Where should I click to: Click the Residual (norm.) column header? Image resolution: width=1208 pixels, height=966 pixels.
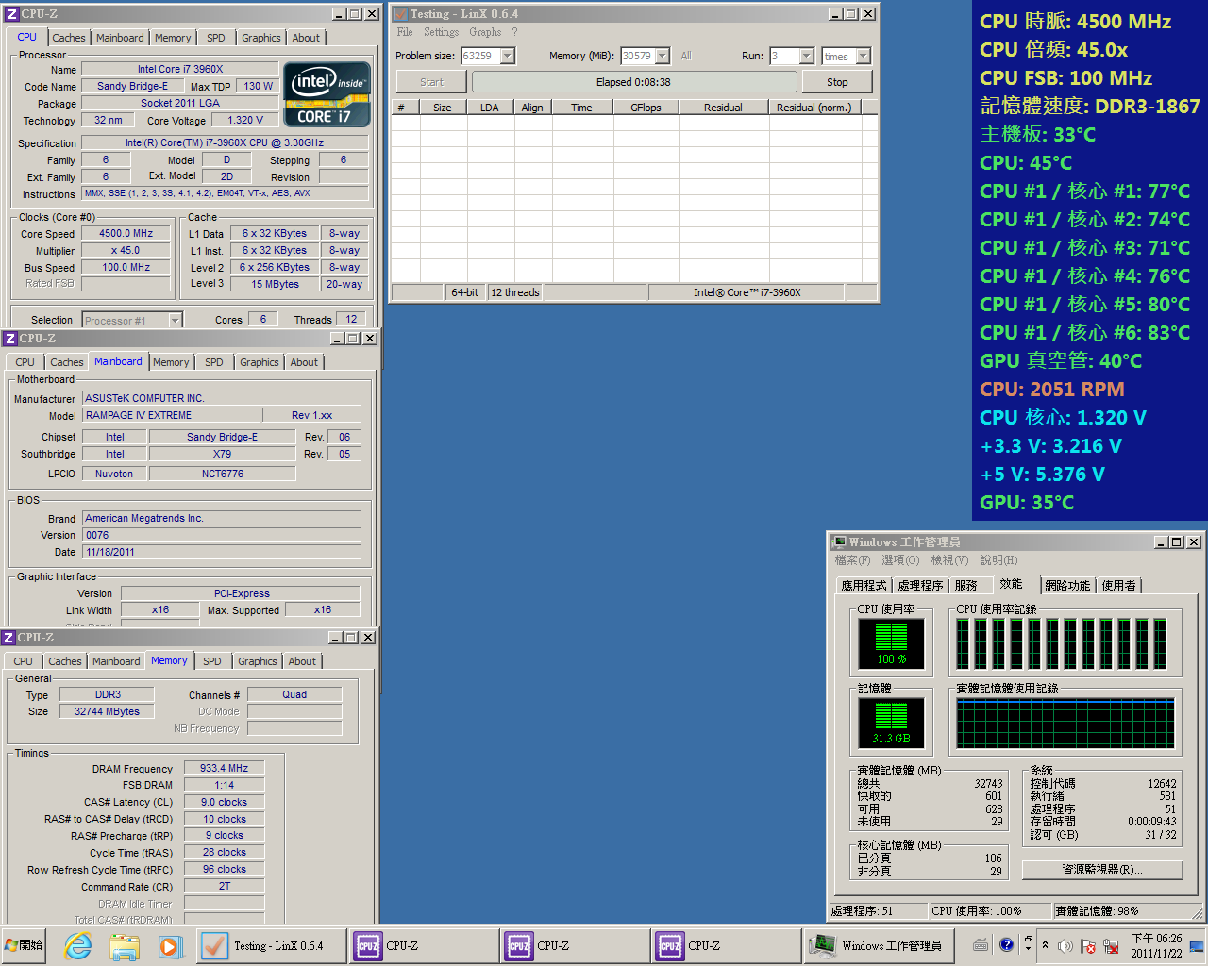[814, 108]
